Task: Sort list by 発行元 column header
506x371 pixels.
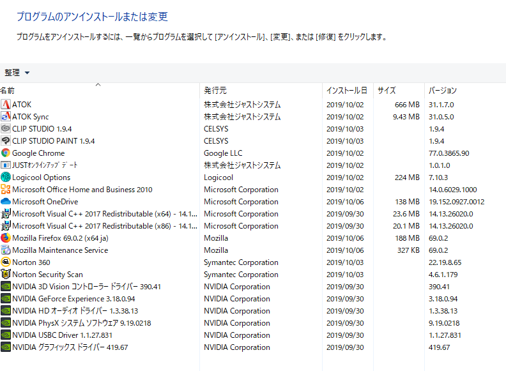Action: click(x=215, y=91)
